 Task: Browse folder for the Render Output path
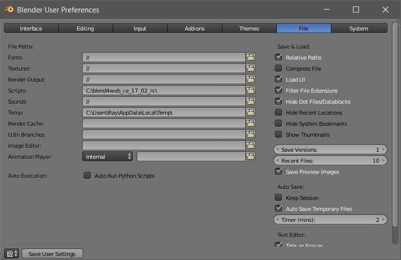250,79
